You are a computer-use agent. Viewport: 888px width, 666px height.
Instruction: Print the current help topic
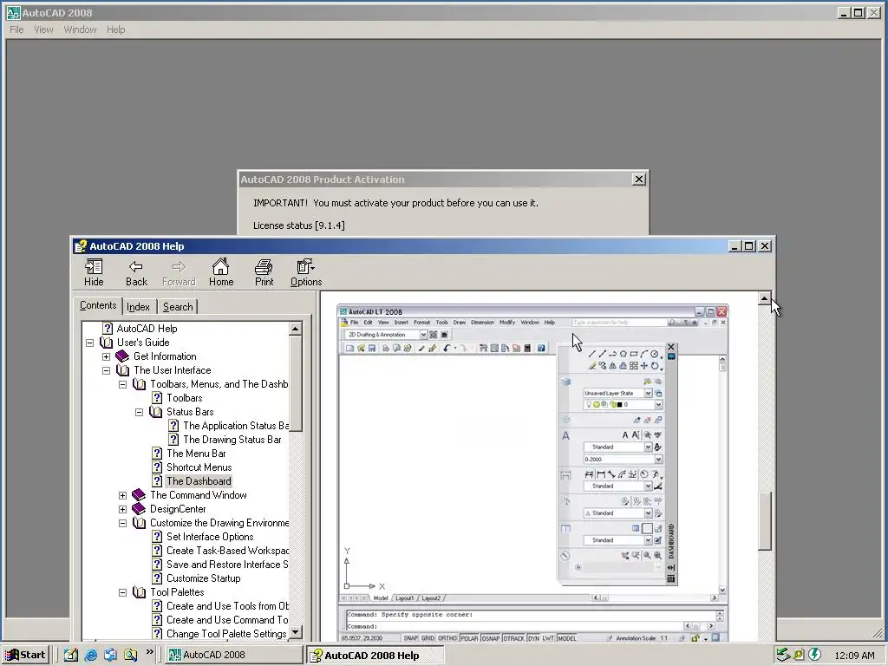[264, 272]
